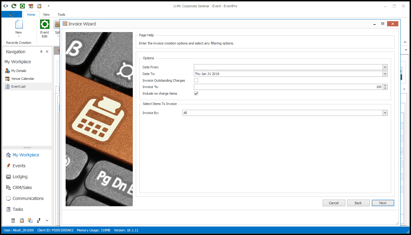Click the calculator icon at navigation bottom
The image size is (411, 235).
(13, 220)
